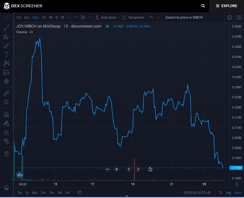Open the Indicators dialog
Image resolution: width=244 pixels, height=198 pixels.
point(106,17)
